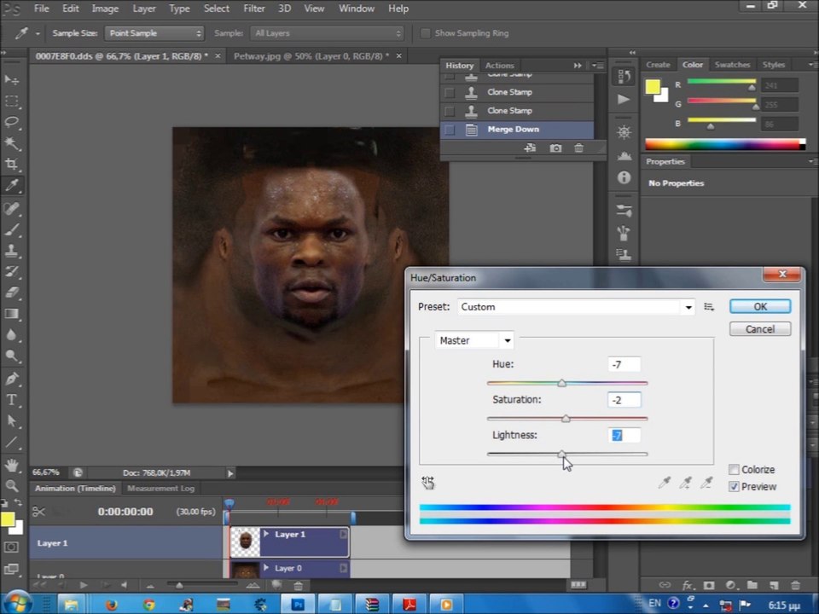Select the Brush tool
The height and width of the screenshot is (614, 819).
11,229
